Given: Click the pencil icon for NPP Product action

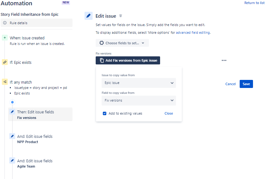Looking at the screenshot, I should (x=12, y=136).
